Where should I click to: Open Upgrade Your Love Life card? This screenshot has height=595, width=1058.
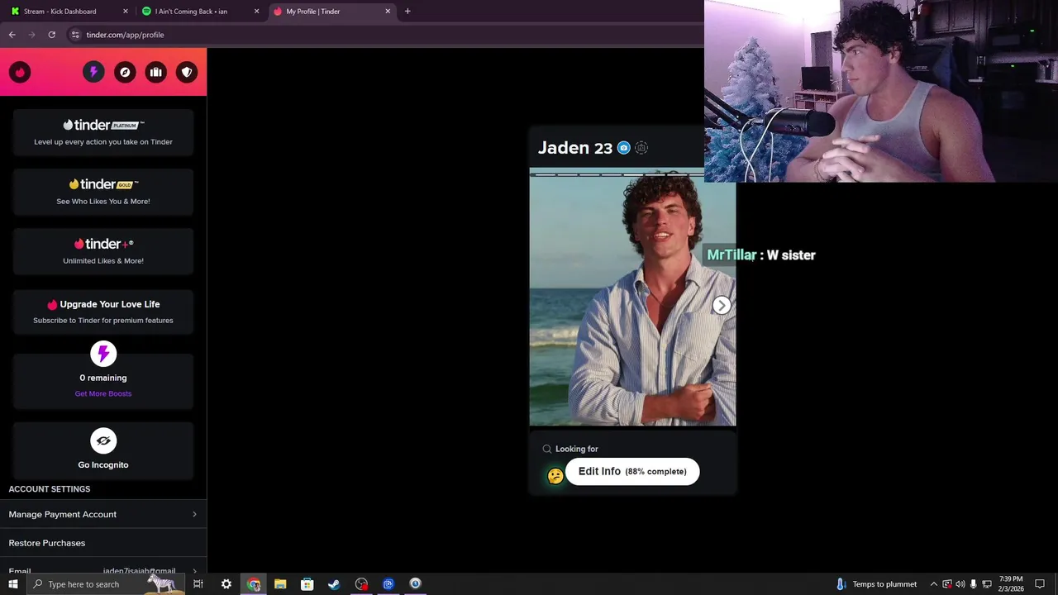(x=103, y=312)
